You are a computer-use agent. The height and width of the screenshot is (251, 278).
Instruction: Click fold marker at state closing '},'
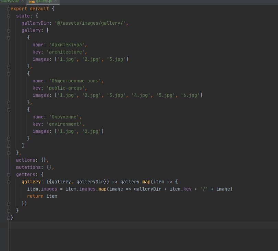(9, 153)
